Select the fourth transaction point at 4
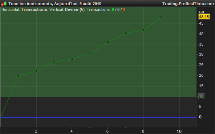The width and height of the screenshot is (215, 134). [x=72, y=59]
